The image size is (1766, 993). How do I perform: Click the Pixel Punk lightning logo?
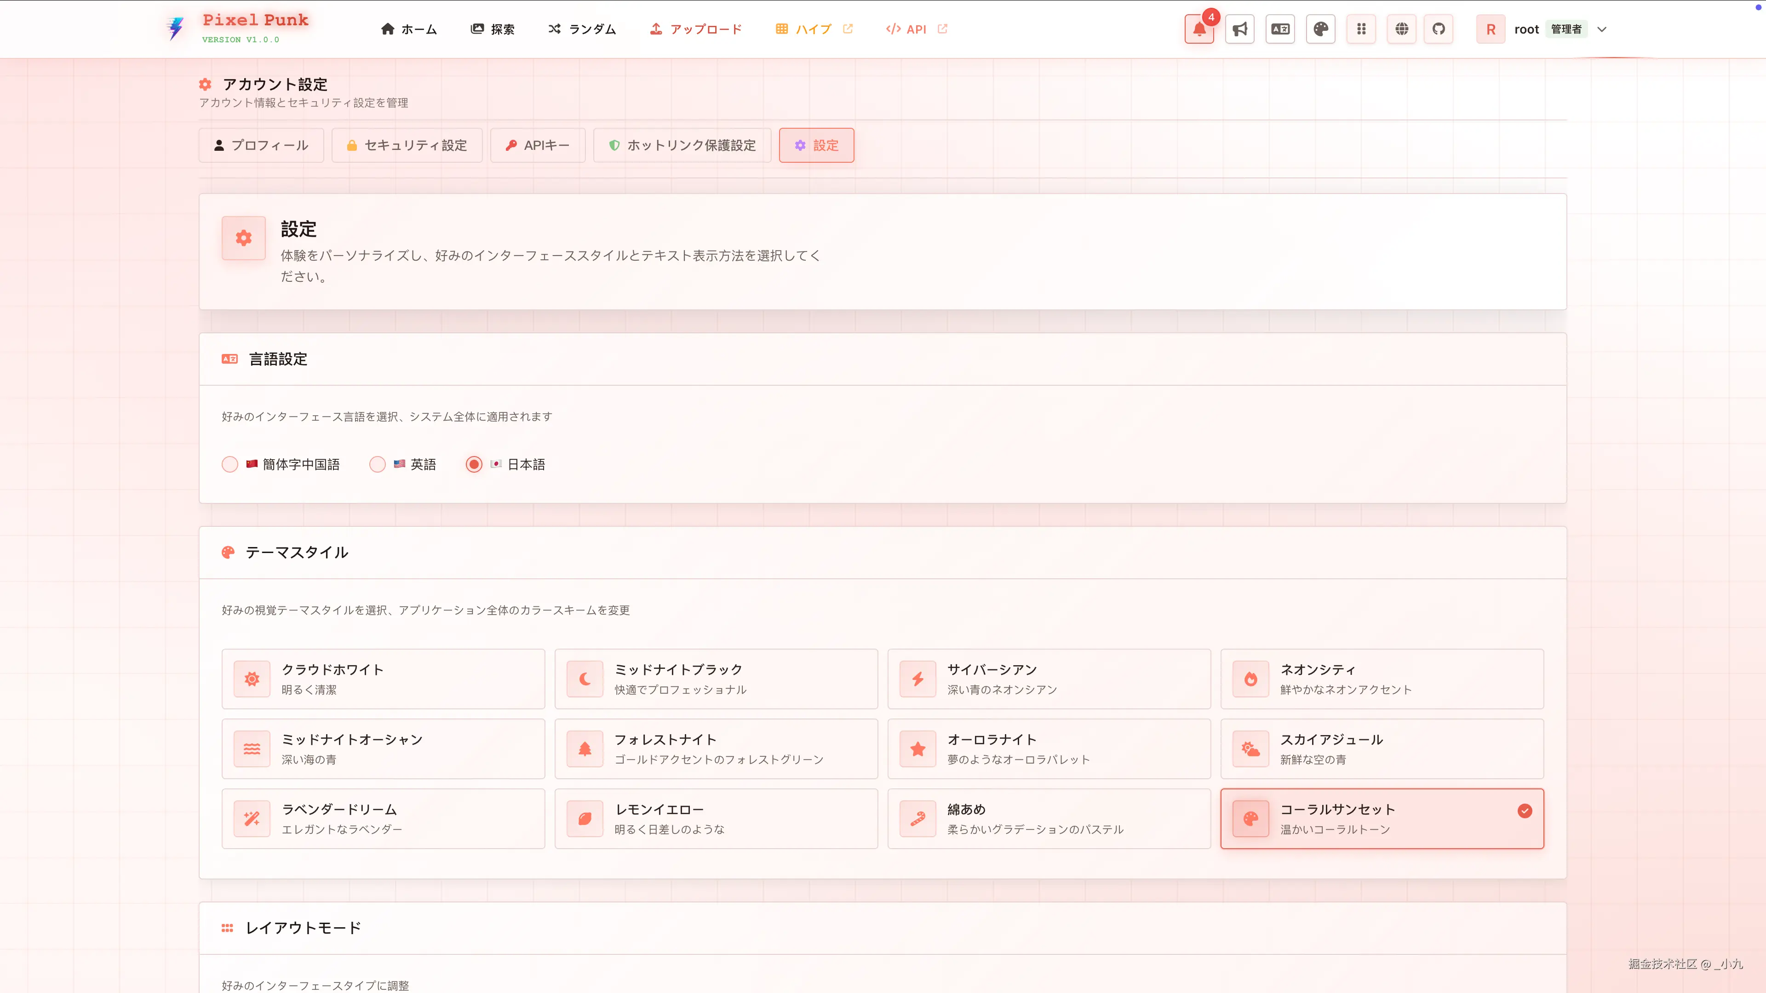[x=176, y=29]
